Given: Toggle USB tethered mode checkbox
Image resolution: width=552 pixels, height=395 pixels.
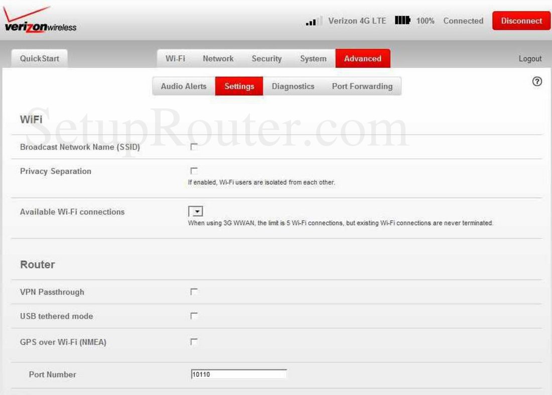Looking at the screenshot, I should pos(194,316).
